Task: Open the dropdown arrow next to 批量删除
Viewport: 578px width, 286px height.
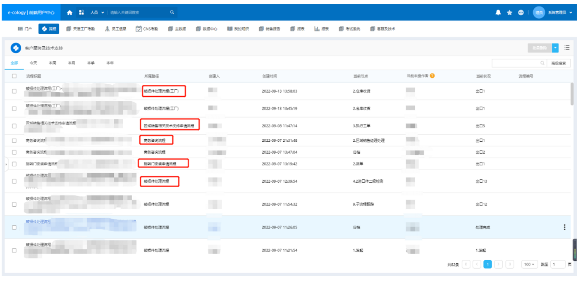Action: [555, 48]
